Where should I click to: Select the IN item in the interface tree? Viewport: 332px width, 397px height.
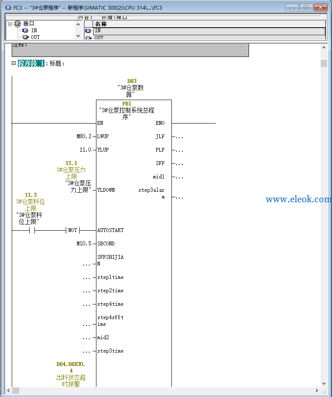click(x=34, y=31)
